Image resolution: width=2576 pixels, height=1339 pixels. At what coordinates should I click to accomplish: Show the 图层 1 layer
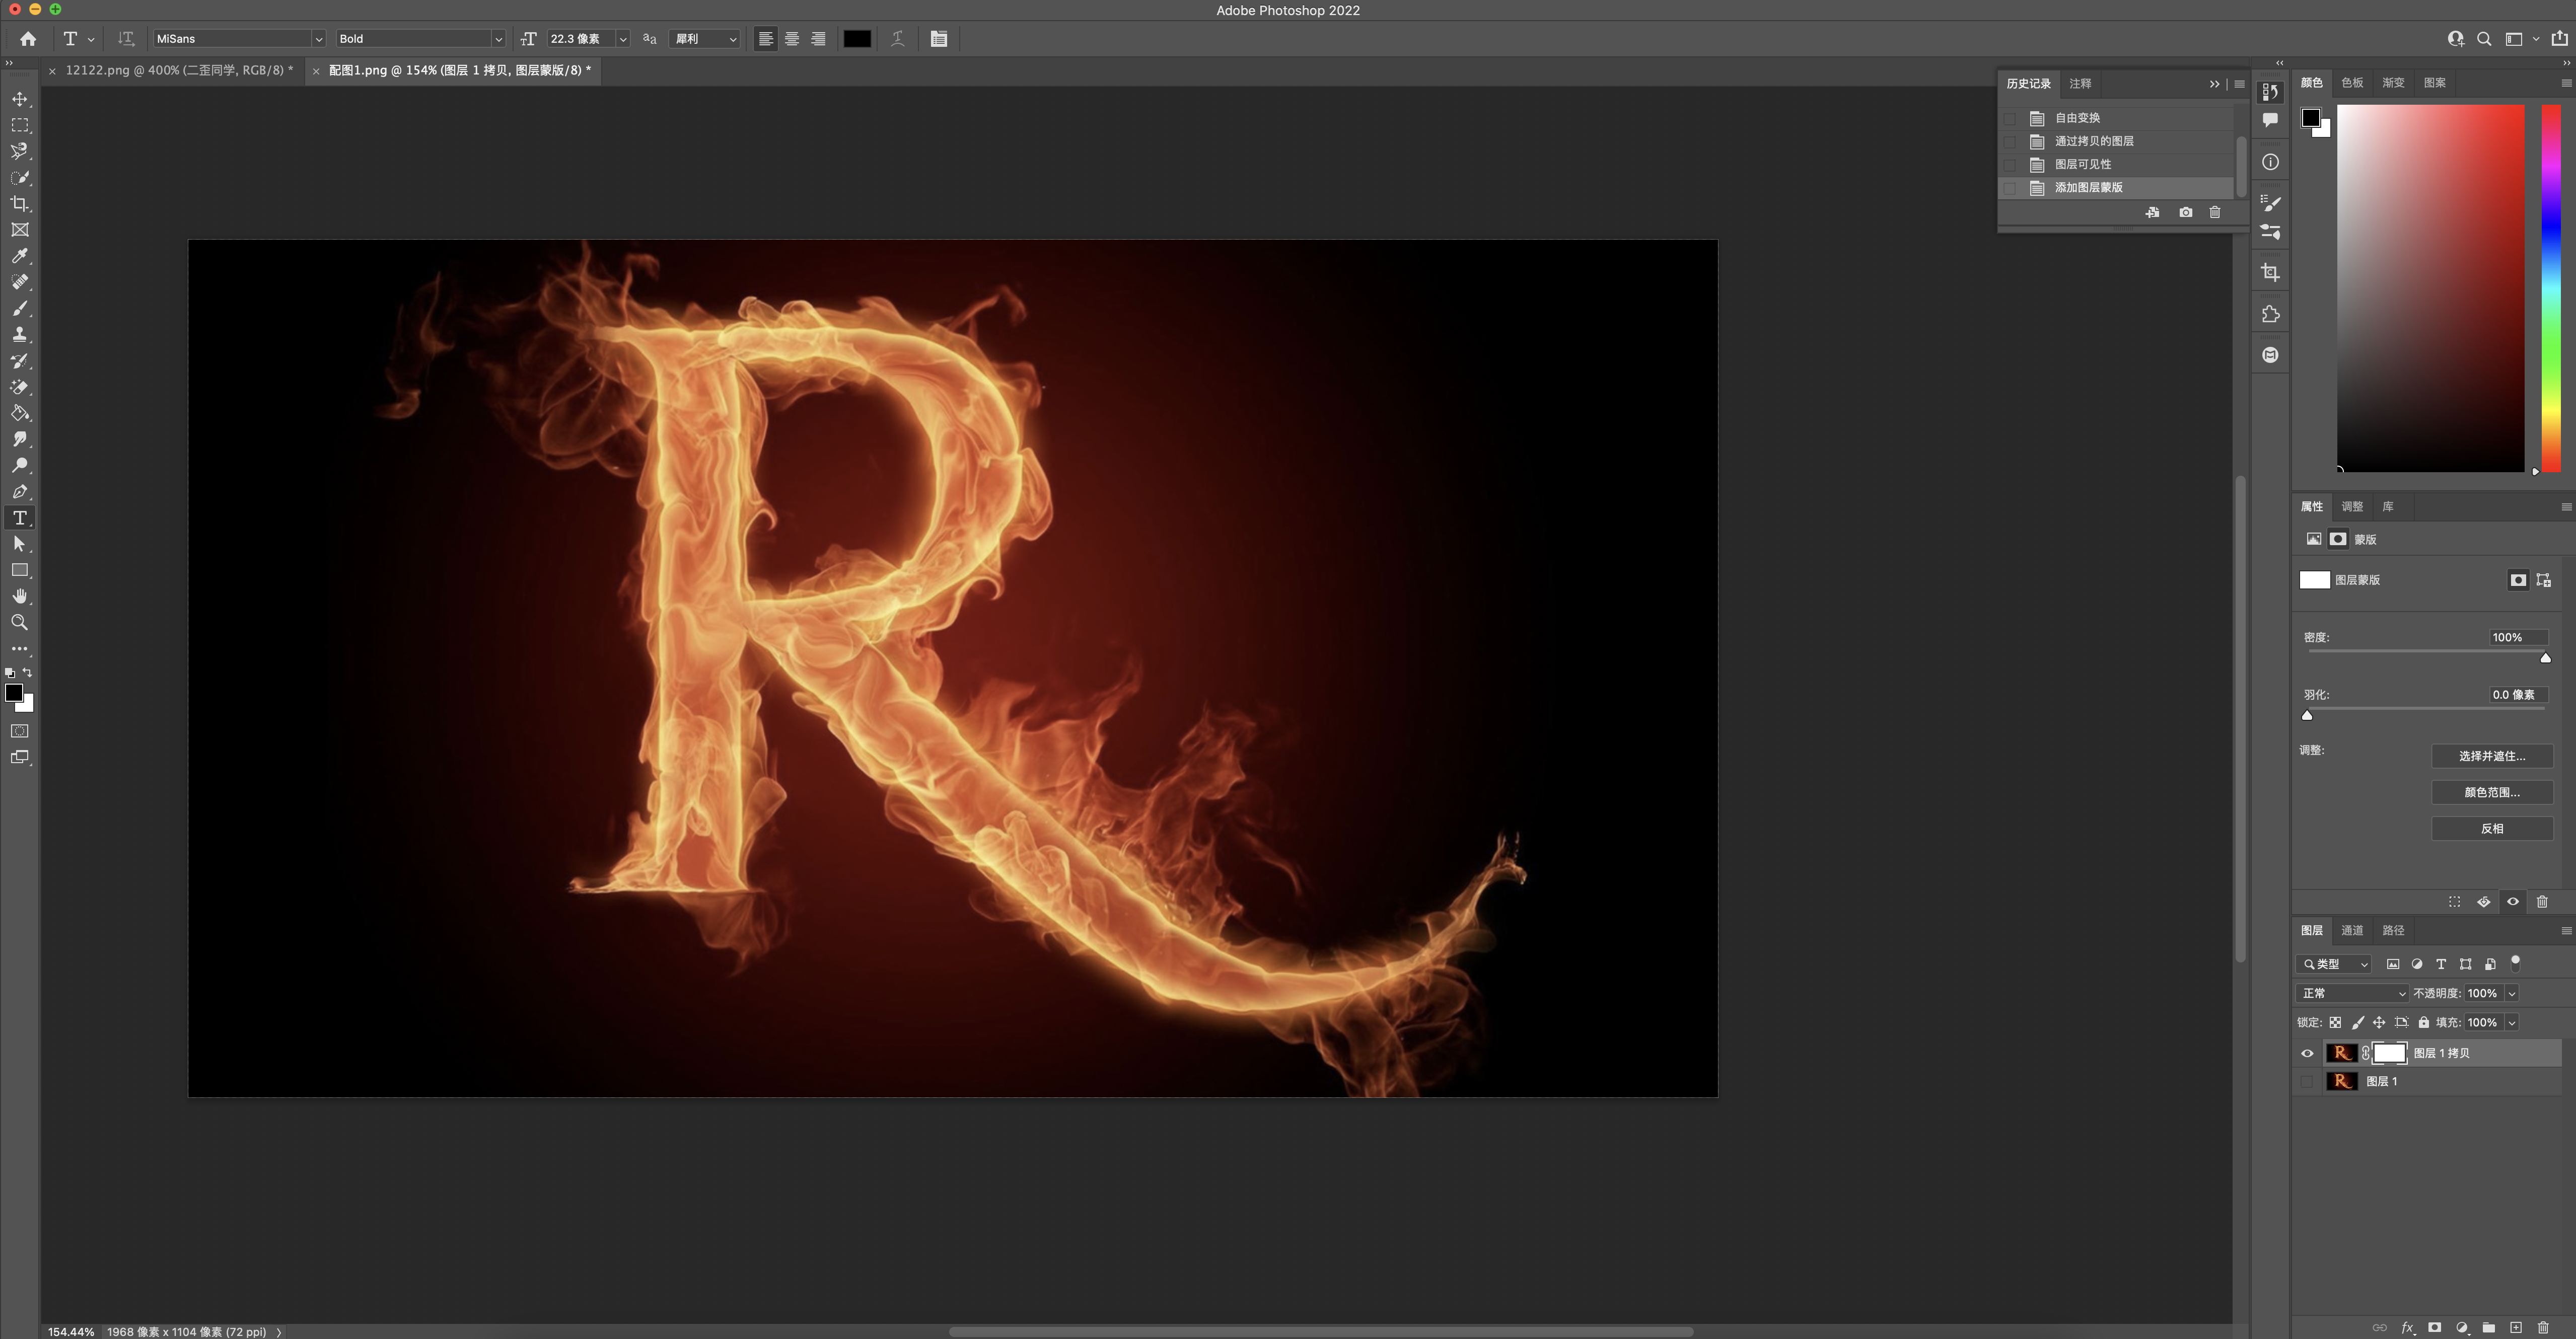point(2307,1081)
